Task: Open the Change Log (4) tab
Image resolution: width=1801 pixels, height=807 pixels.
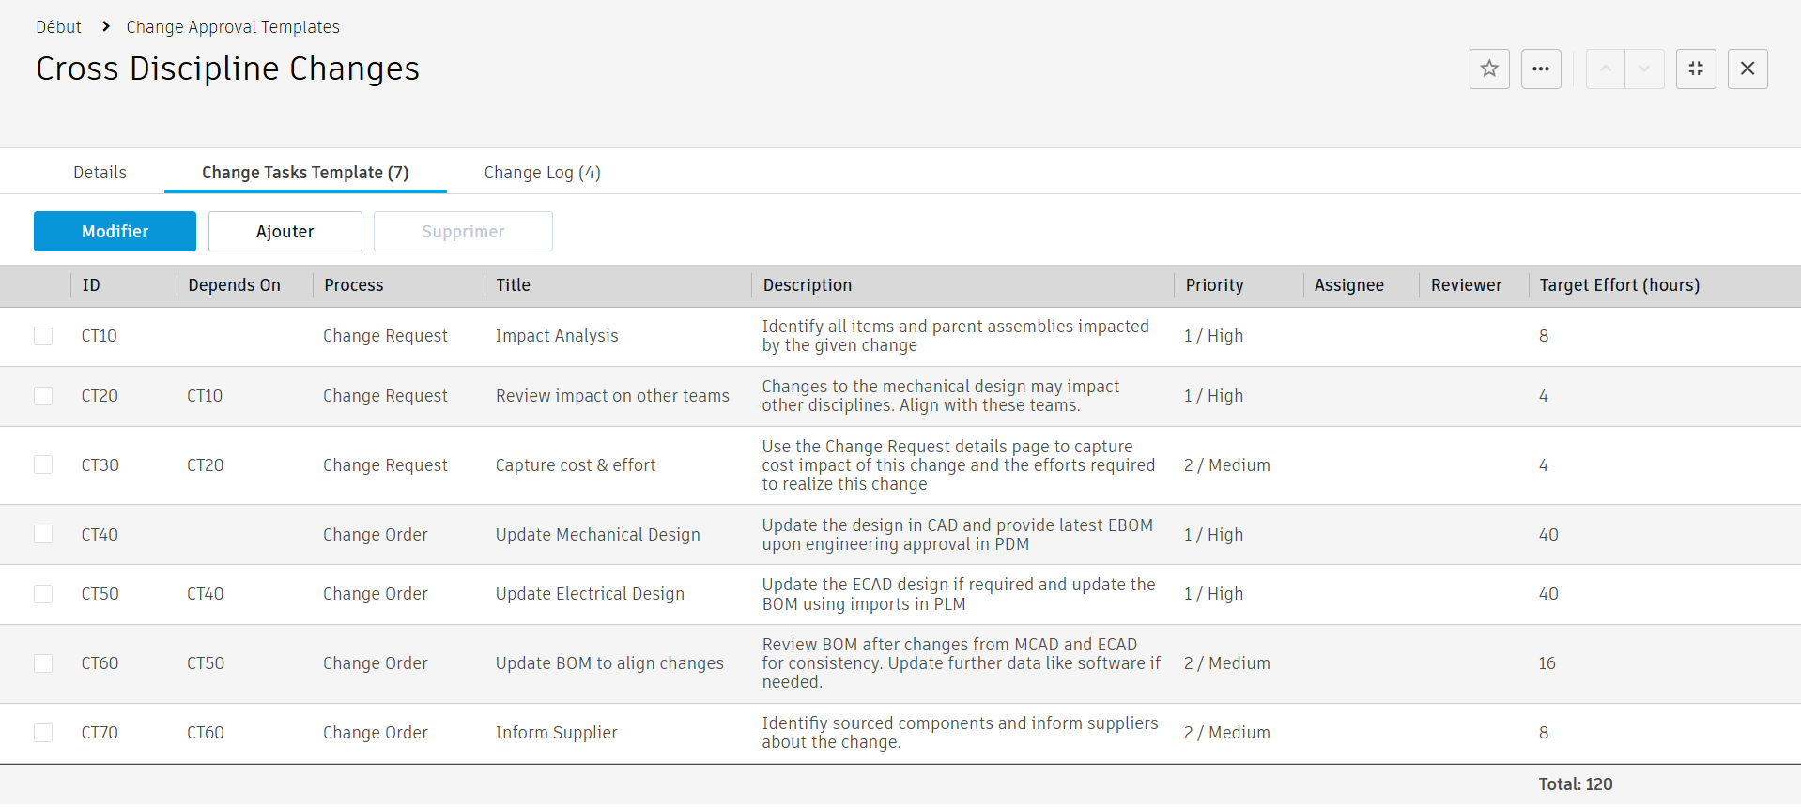Action: tap(542, 173)
